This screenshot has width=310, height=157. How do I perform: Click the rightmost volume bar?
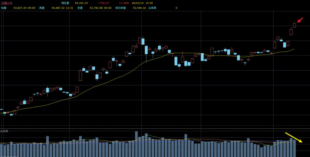click(294, 148)
